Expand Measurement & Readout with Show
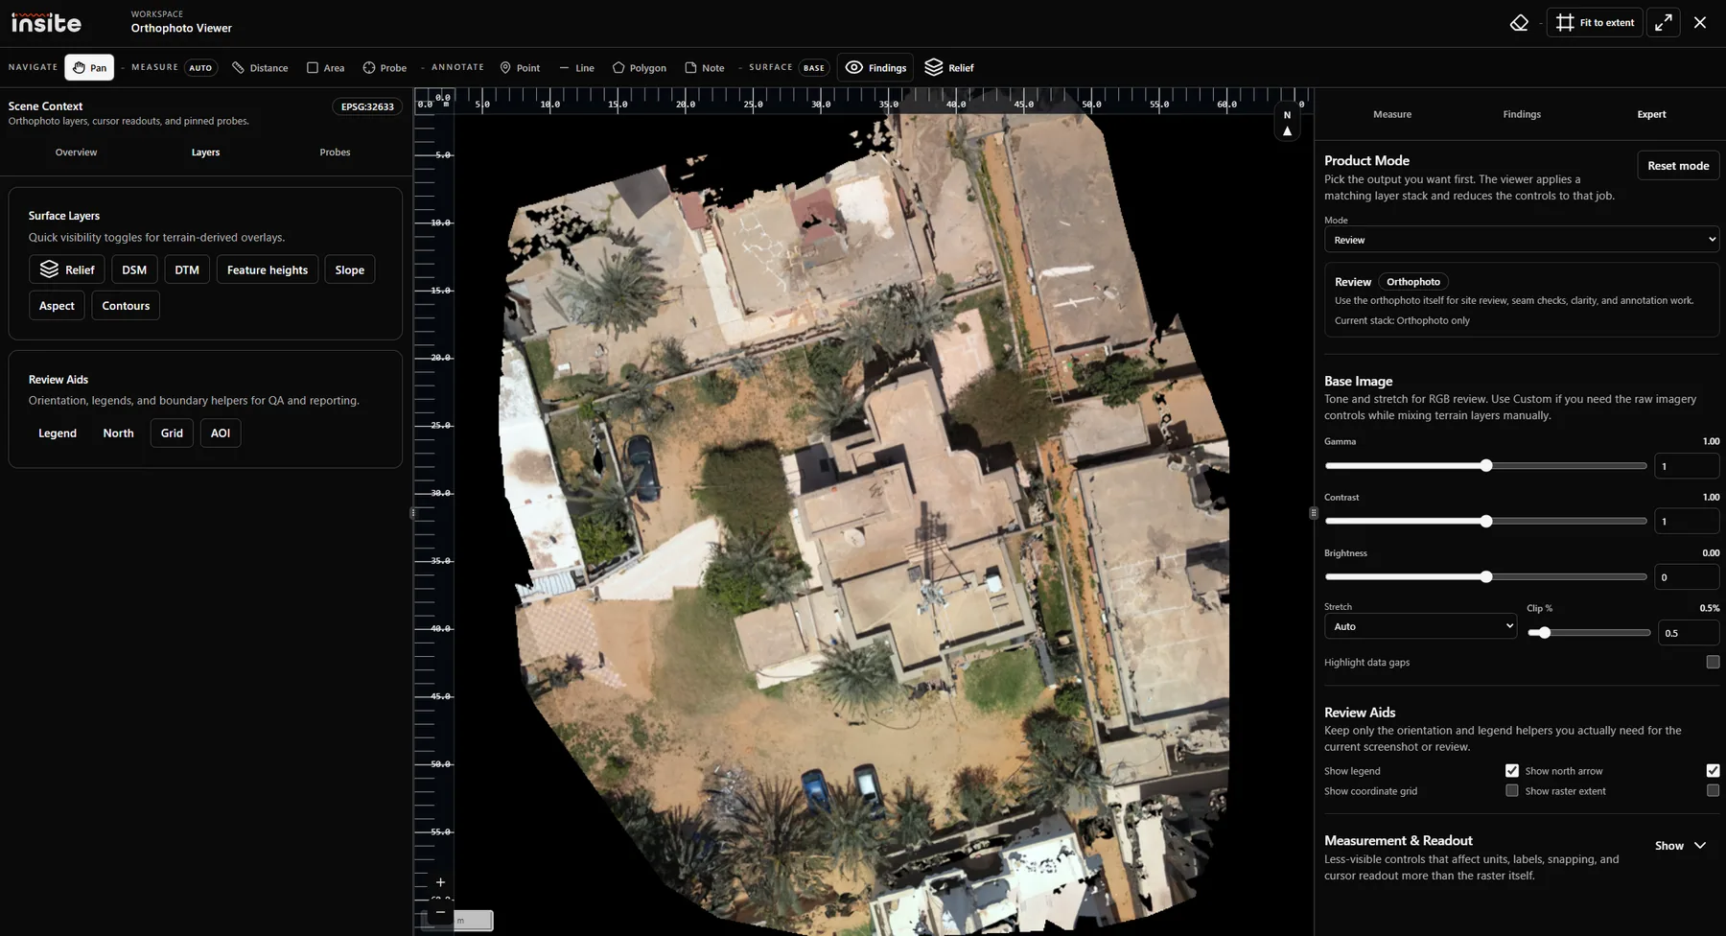 click(1680, 846)
